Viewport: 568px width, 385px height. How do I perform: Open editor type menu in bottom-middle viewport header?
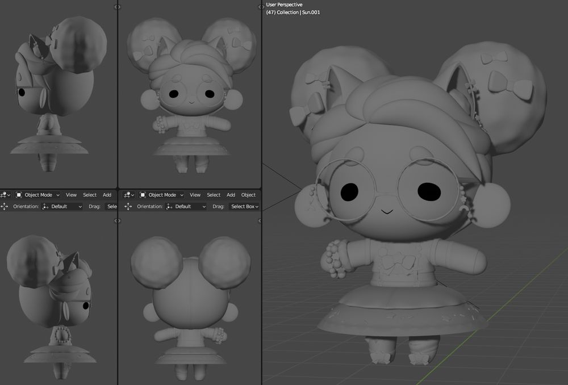pos(130,195)
